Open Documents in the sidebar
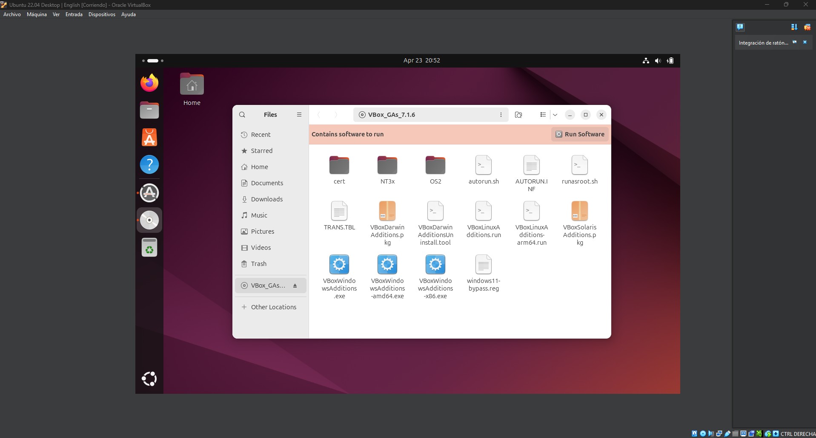The width and height of the screenshot is (816, 438). coord(271,183)
